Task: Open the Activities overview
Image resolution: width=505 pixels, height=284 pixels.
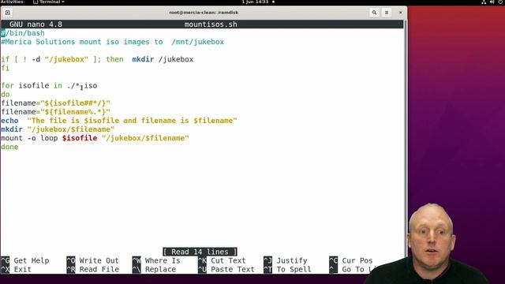Action: click(12, 2)
